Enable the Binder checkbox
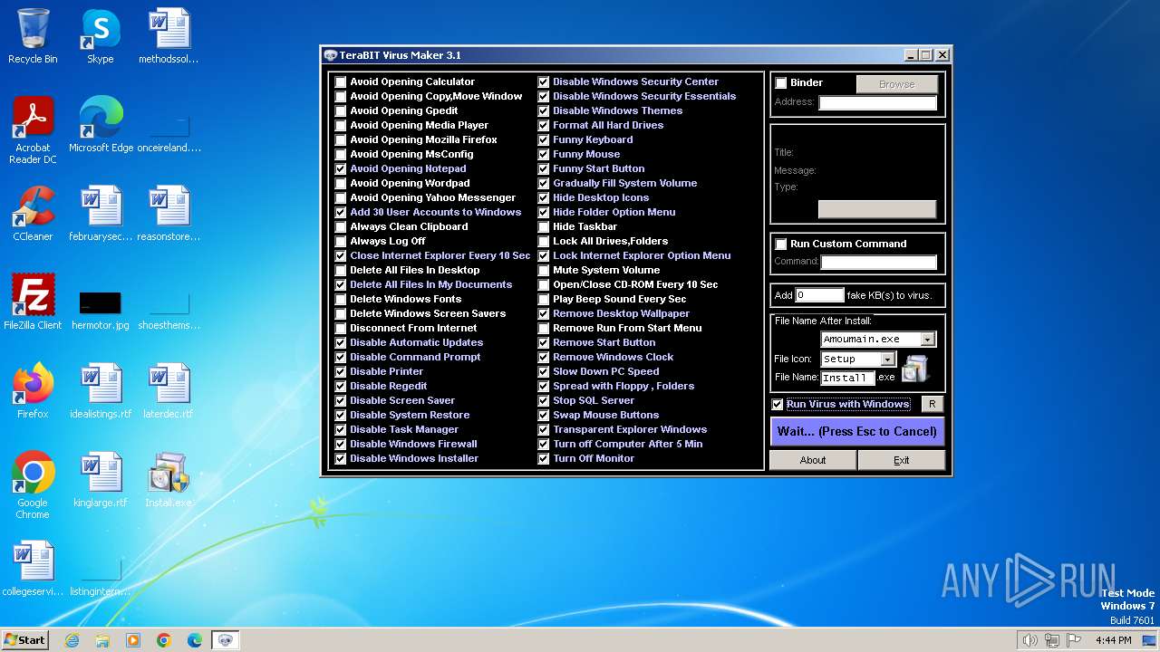This screenshot has width=1160, height=652. (x=781, y=83)
